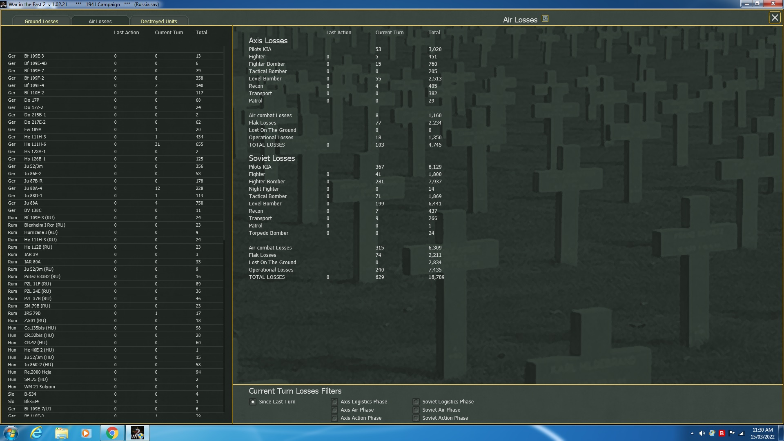This screenshot has width=784, height=441.
Task: Click the Soviet Losses heading
Action: [x=272, y=158]
